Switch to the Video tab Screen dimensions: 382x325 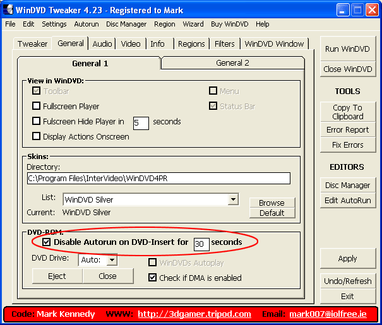click(x=131, y=44)
